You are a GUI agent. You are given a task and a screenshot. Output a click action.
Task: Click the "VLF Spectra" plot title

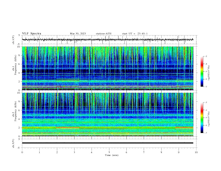click(32, 34)
